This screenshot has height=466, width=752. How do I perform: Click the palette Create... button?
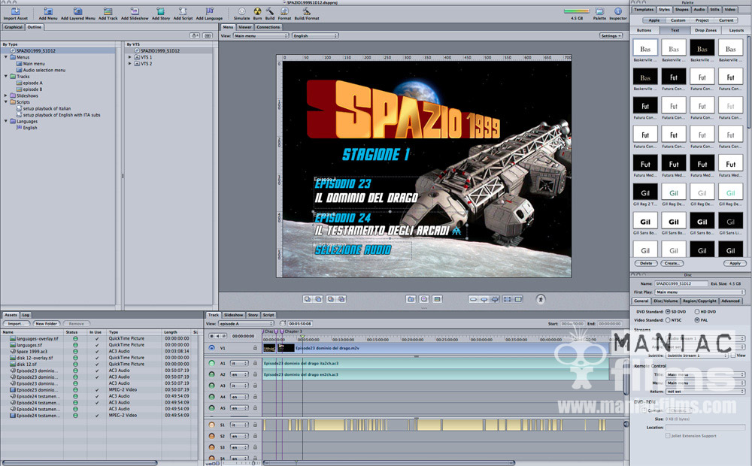[672, 263]
